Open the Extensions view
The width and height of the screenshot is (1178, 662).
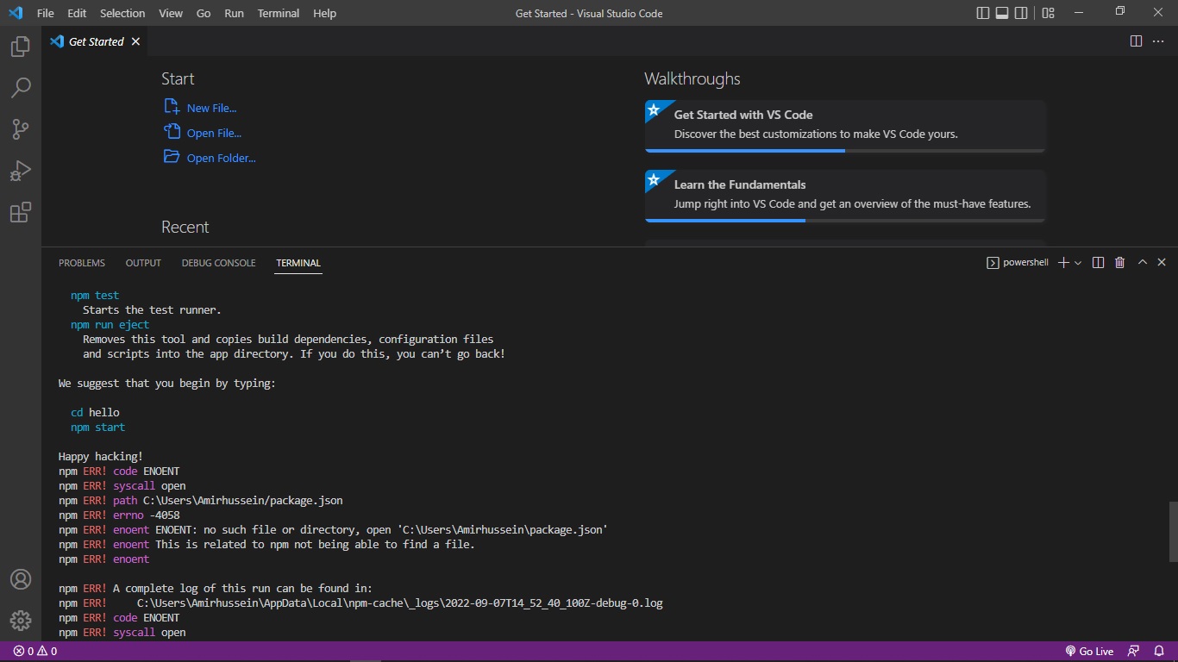click(21, 212)
